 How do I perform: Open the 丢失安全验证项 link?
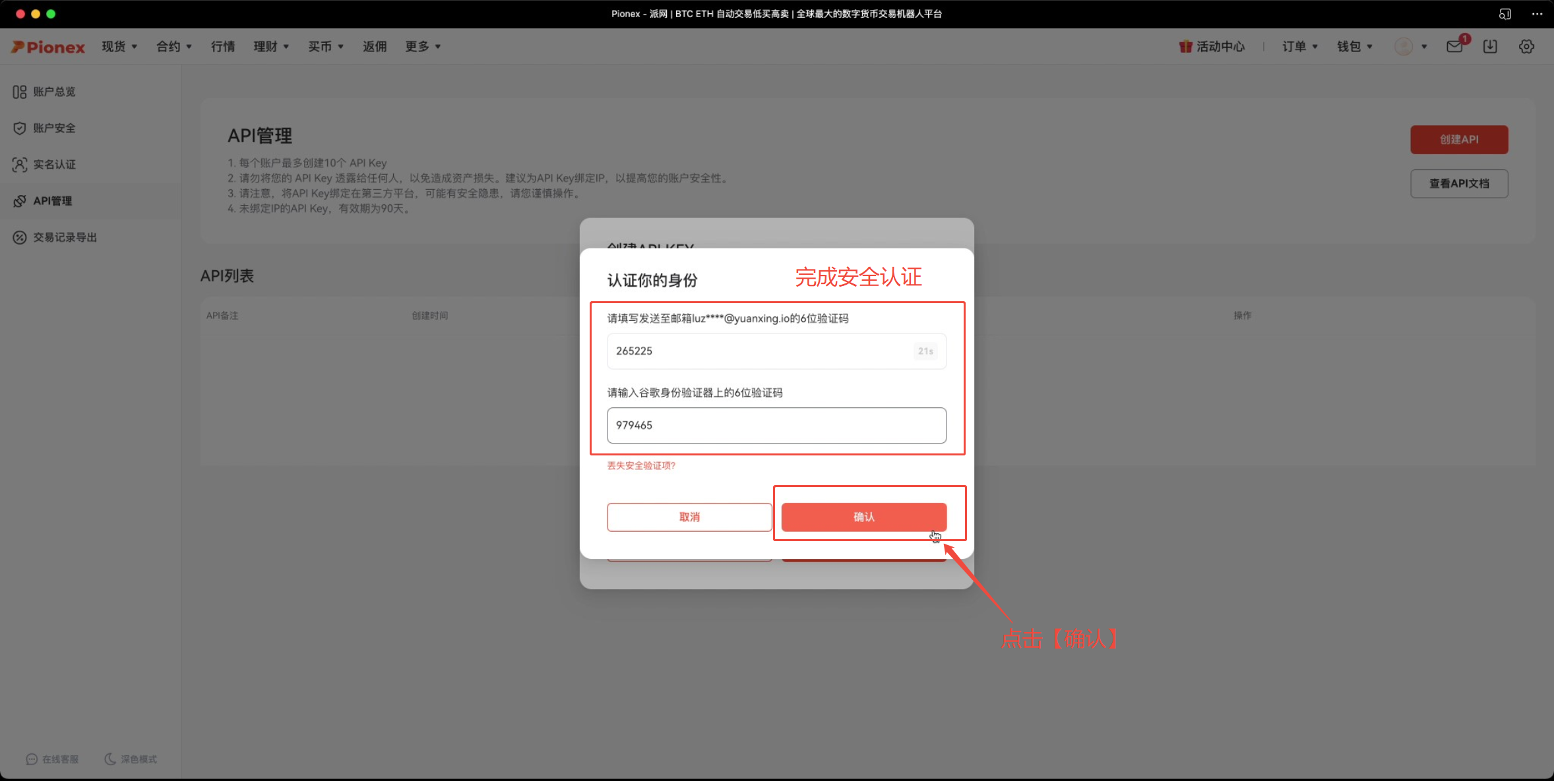point(640,465)
